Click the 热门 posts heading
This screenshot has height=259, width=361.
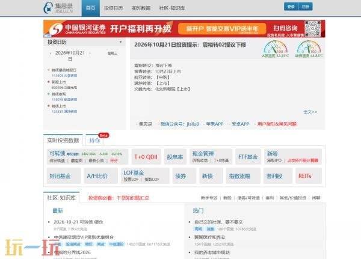[x=198, y=210]
